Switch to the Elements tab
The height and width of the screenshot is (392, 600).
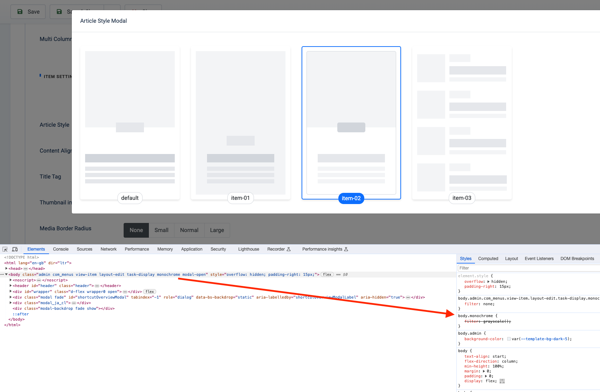click(36, 249)
